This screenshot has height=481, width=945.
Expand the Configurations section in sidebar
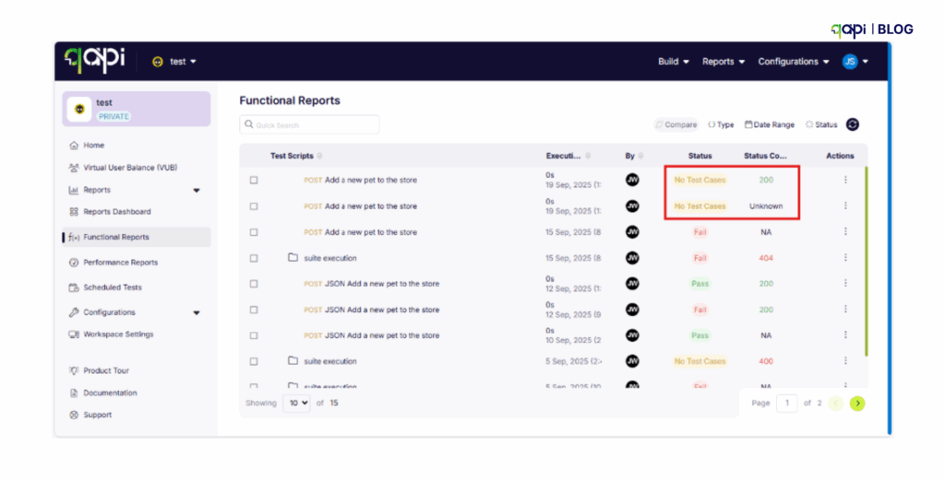[197, 312]
